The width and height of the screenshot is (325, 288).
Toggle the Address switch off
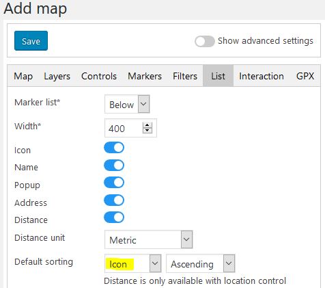click(114, 200)
